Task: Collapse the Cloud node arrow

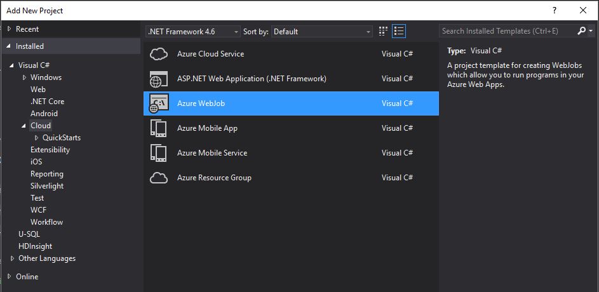Action: [x=24, y=126]
